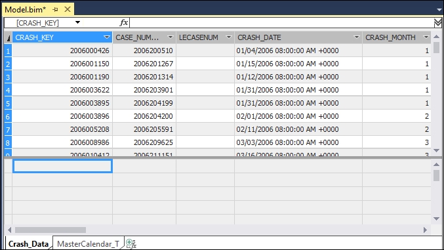Close the Model.bim tab

pos(68,9)
